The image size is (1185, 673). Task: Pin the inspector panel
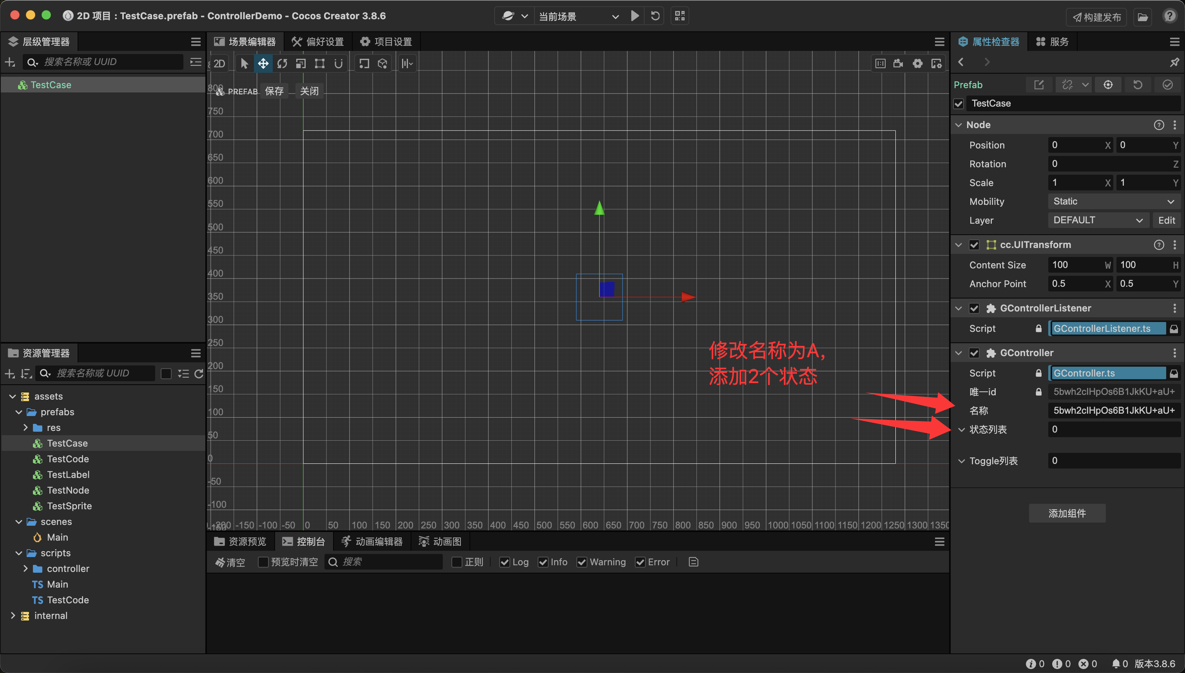coord(1174,62)
